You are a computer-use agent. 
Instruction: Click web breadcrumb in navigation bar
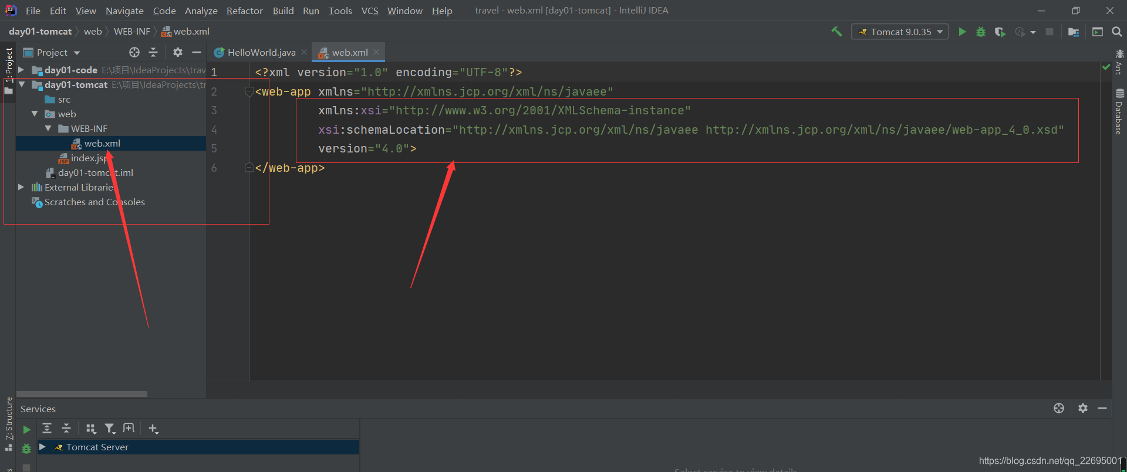(x=93, y=32)
